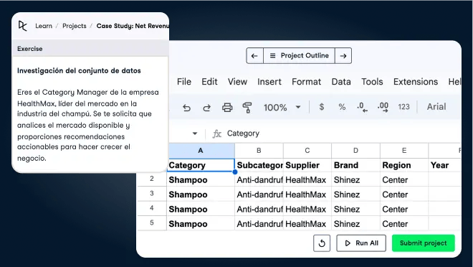
Task: Open the name box dropdown arrow
Action: coord(195,133)
